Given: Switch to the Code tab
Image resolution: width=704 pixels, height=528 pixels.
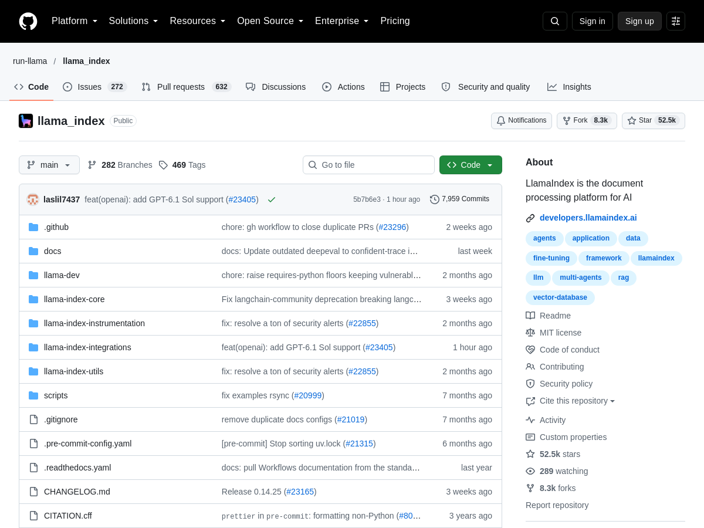Looking at the screenshot, I should (x=32, y=87).
